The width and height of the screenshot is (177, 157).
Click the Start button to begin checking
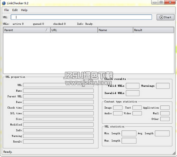click(x=165, y=17)
